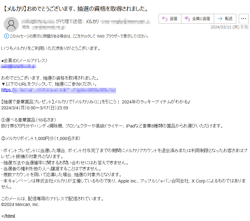250x221 pixels.
Task: Click the 返信 reply button
Action: click(170, 19)
